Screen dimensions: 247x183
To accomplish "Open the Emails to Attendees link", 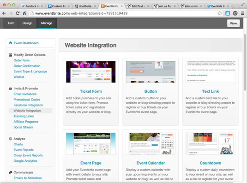I will [x=28, y=178].
